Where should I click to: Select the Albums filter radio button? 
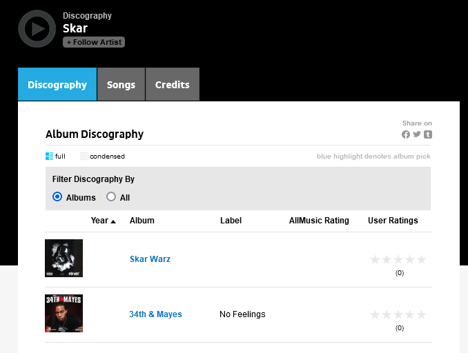(x=57, y=197)
